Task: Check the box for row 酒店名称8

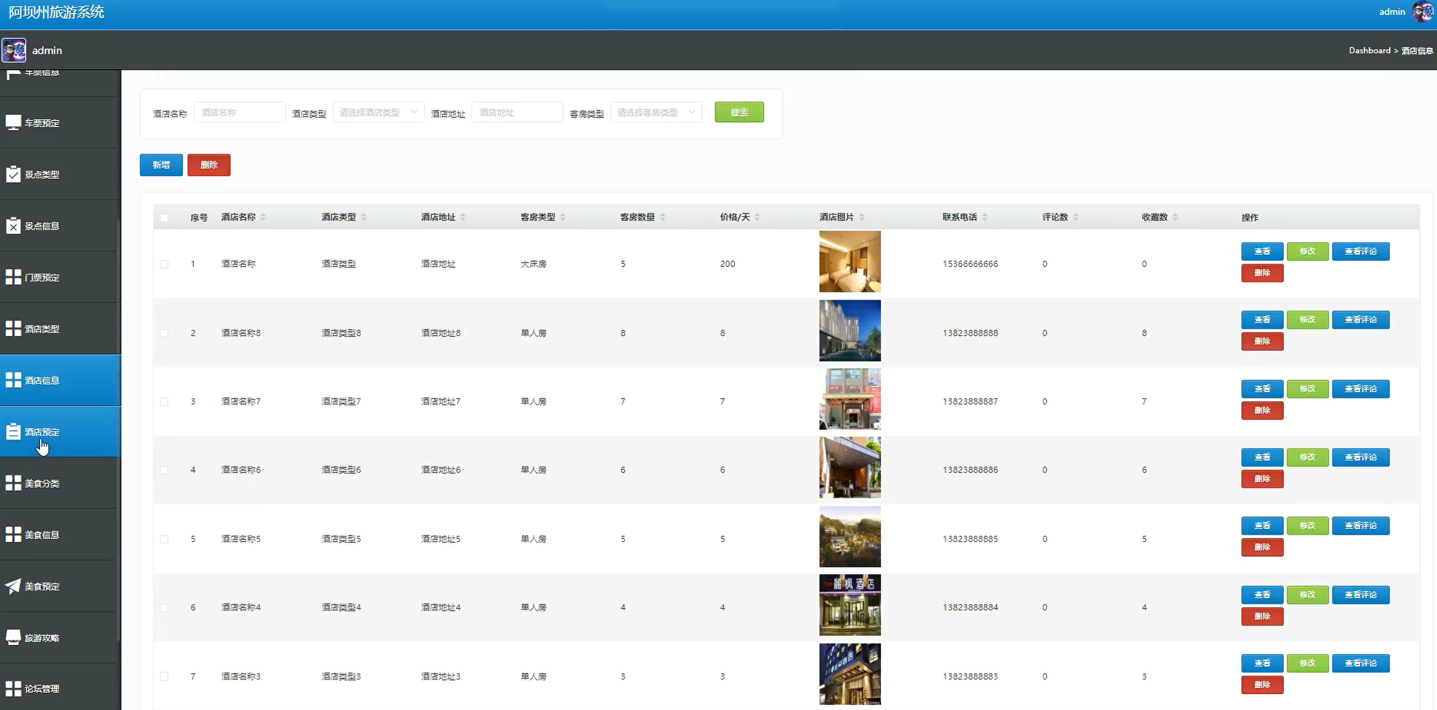Action: click(x=164, y=333)
